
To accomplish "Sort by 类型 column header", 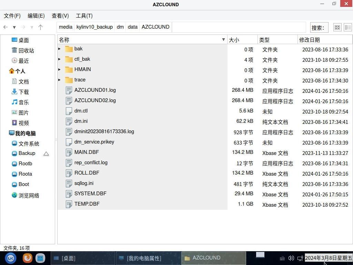I will pos(278,40).
